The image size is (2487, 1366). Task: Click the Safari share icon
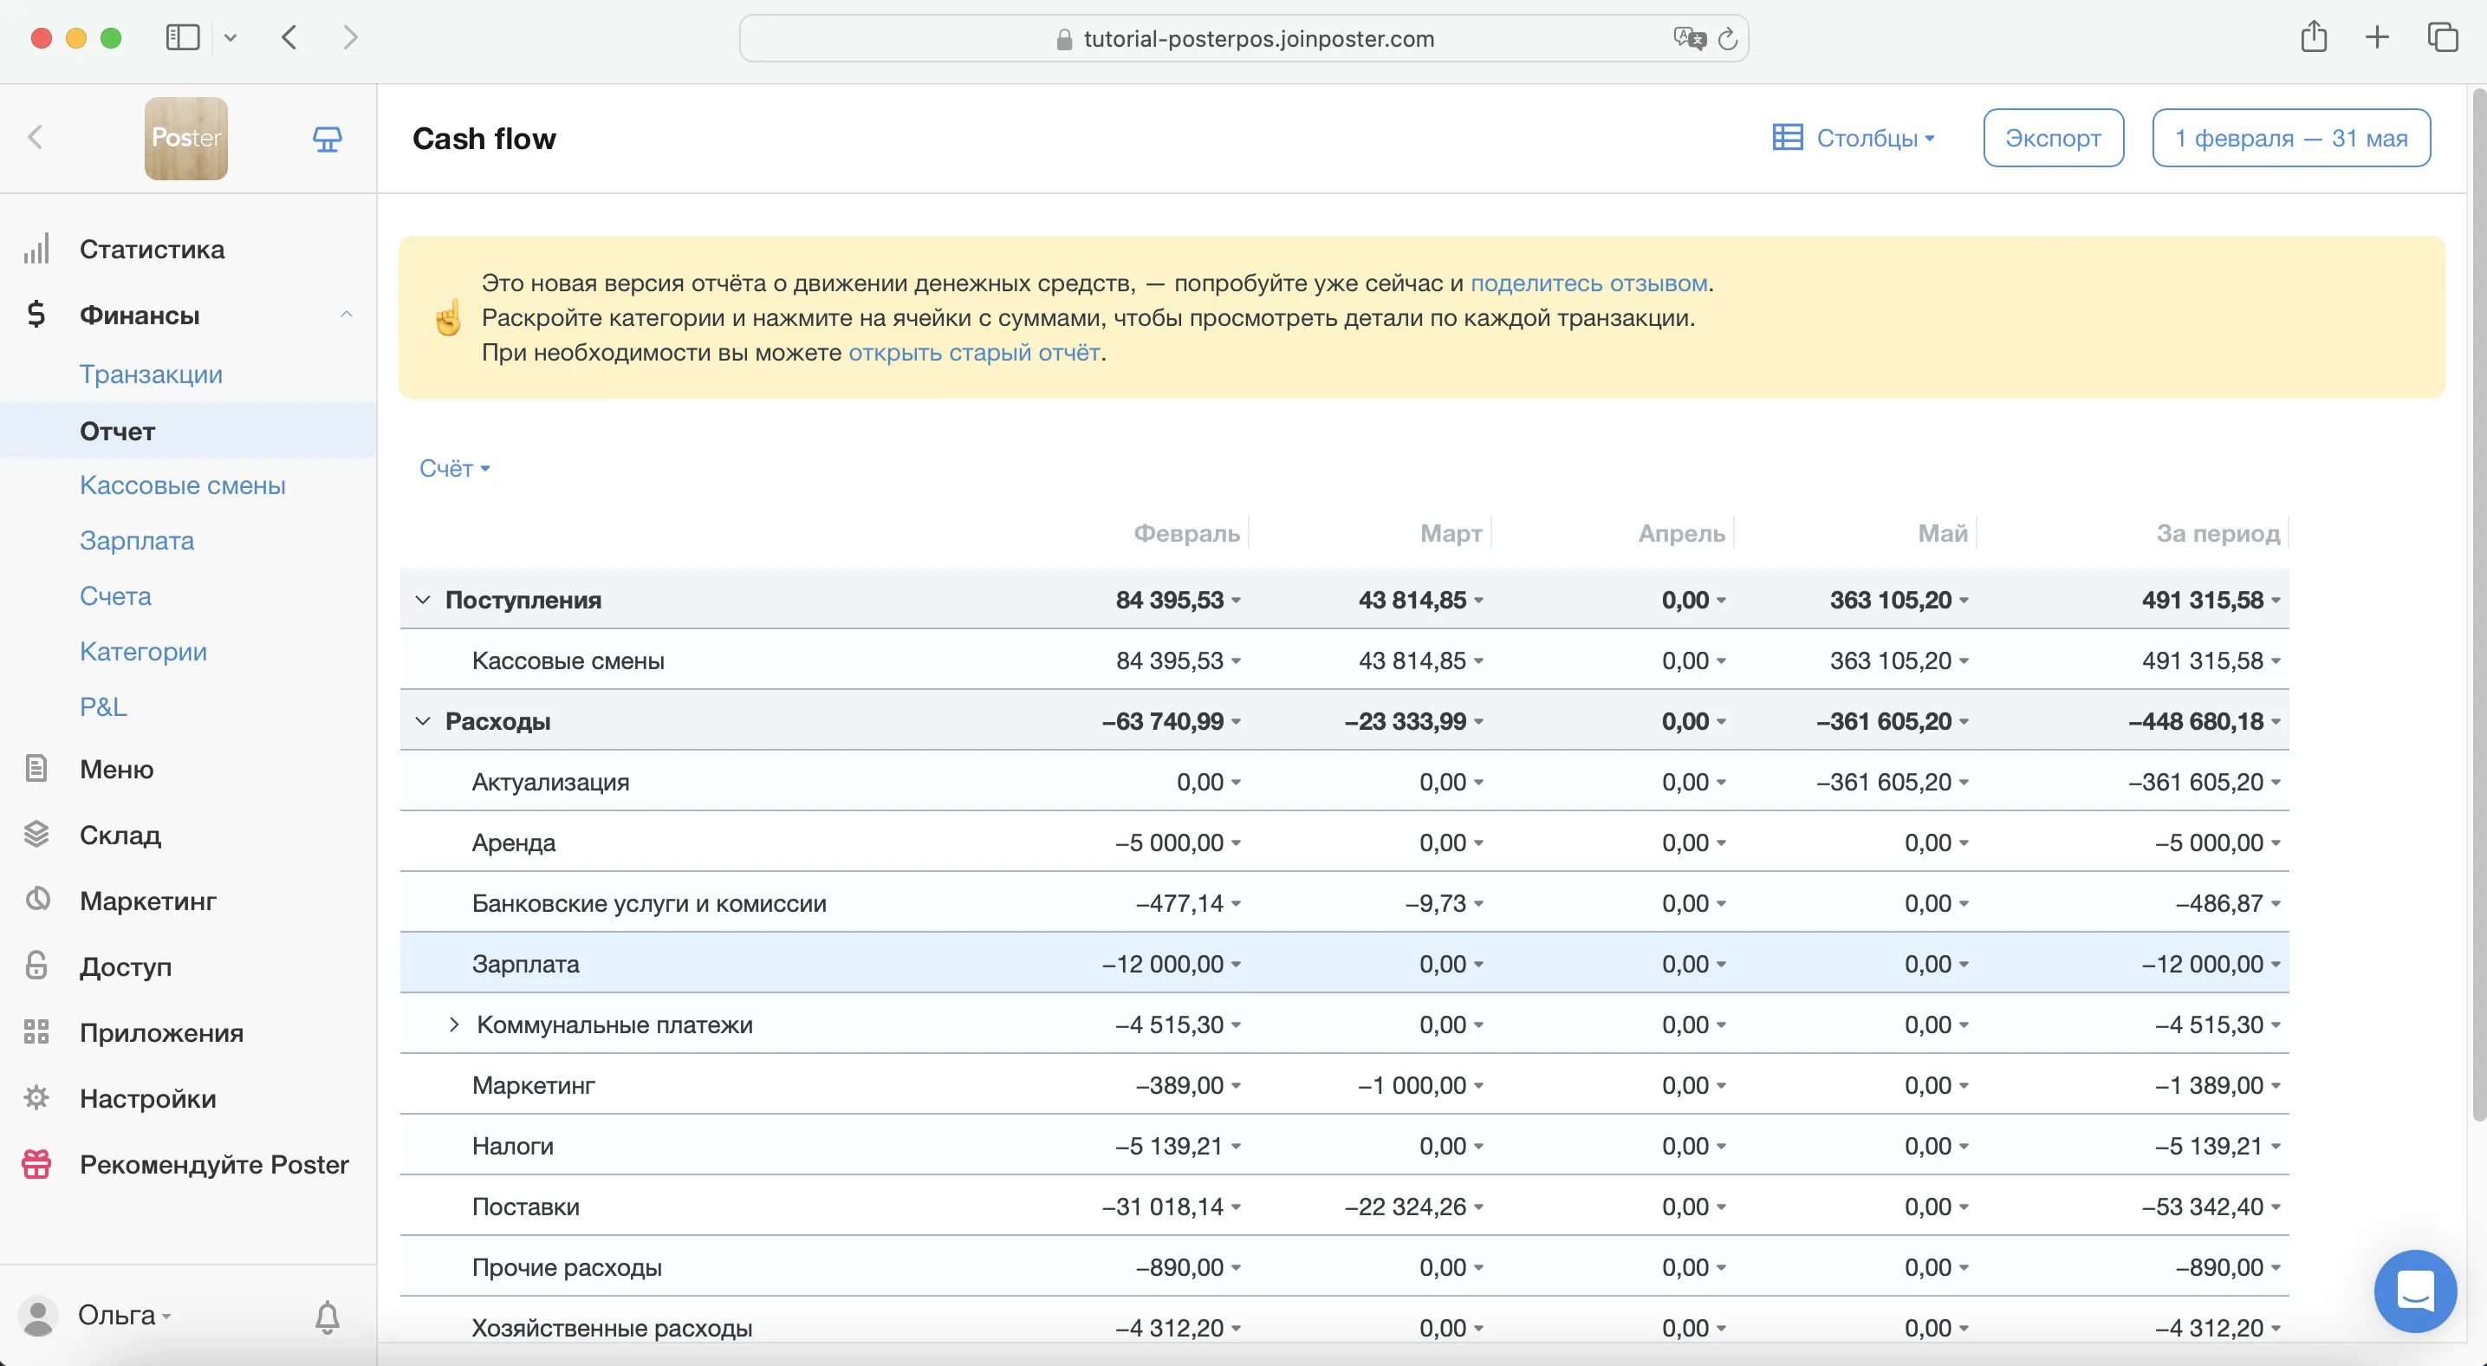2313,37
